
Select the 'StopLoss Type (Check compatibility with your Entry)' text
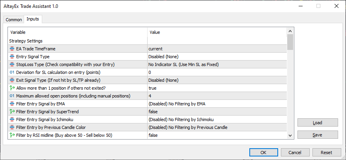(x=65, y=64)
